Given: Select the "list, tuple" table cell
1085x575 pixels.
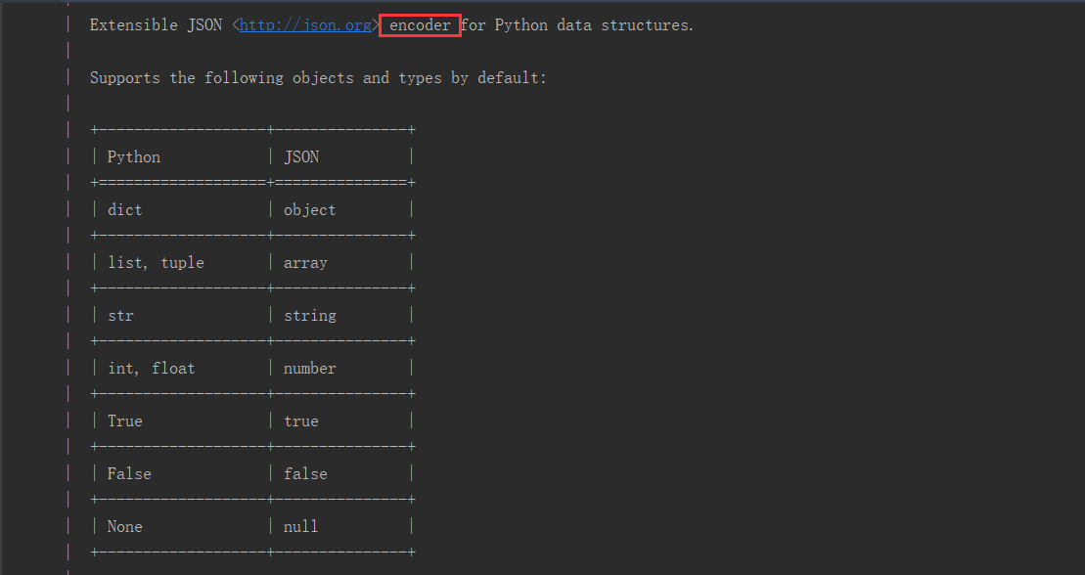Looking at the screenshot, I should click(156, 263).
